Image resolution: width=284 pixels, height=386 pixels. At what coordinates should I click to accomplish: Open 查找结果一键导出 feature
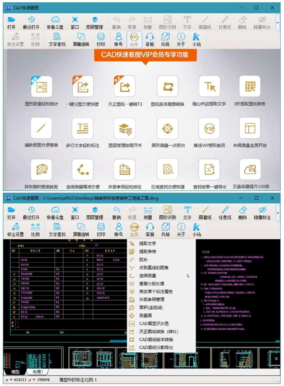[x=209, y=169]
